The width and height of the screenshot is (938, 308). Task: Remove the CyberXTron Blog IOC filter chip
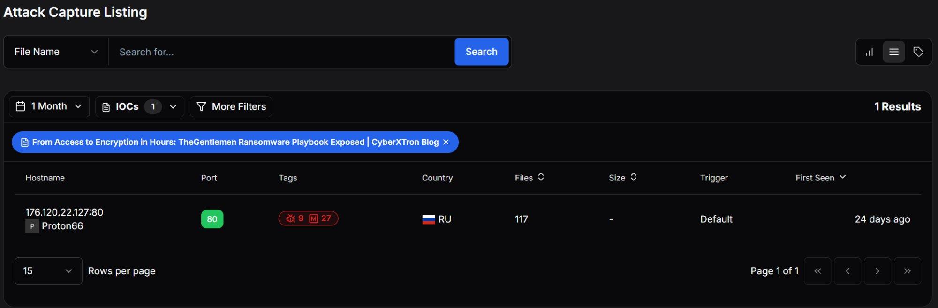point(446,142)
